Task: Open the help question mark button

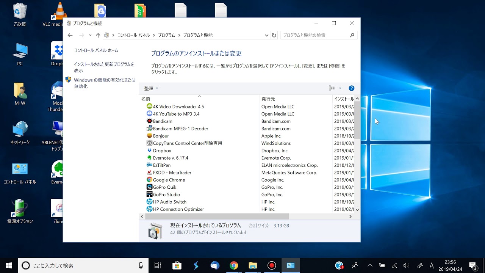Action: [351, 88]
